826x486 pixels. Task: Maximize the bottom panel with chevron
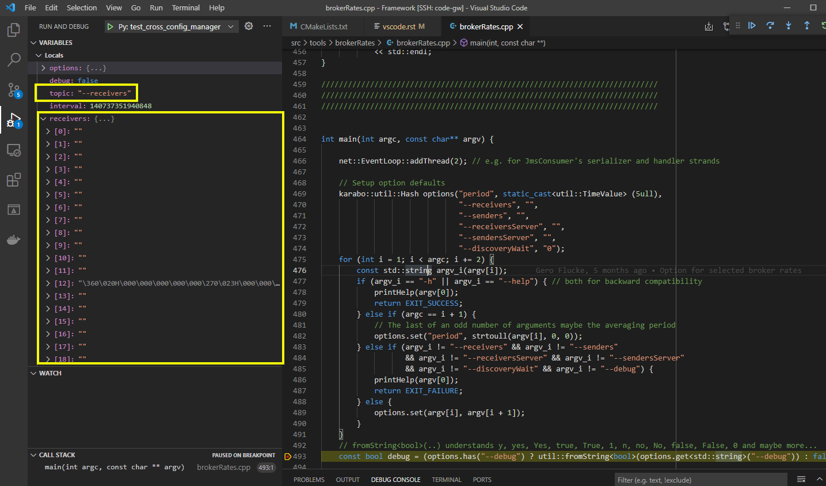820,479
